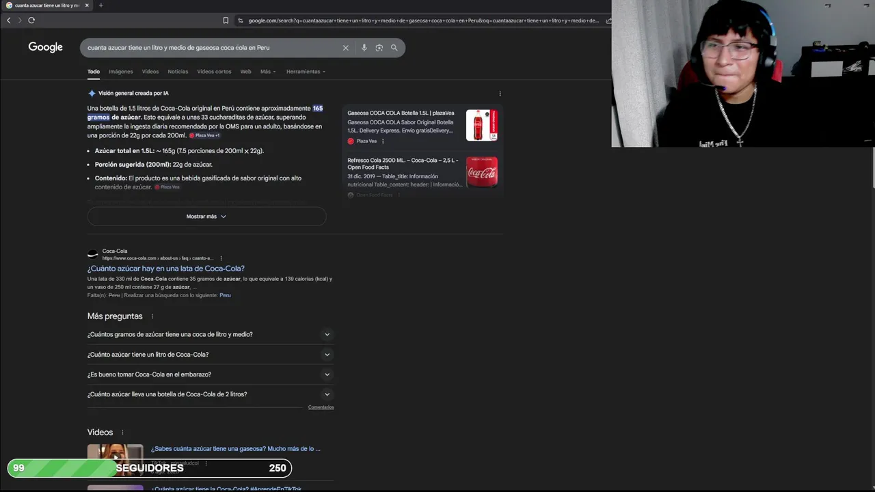Open the 'Videos cortos' tab
875x492 pixels.
tap(214, 72)
